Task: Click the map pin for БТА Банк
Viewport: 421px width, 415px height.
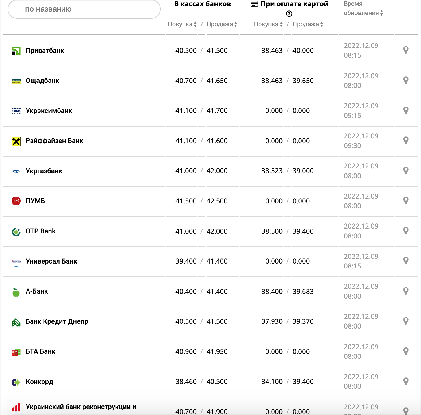Action: (406, 351)
